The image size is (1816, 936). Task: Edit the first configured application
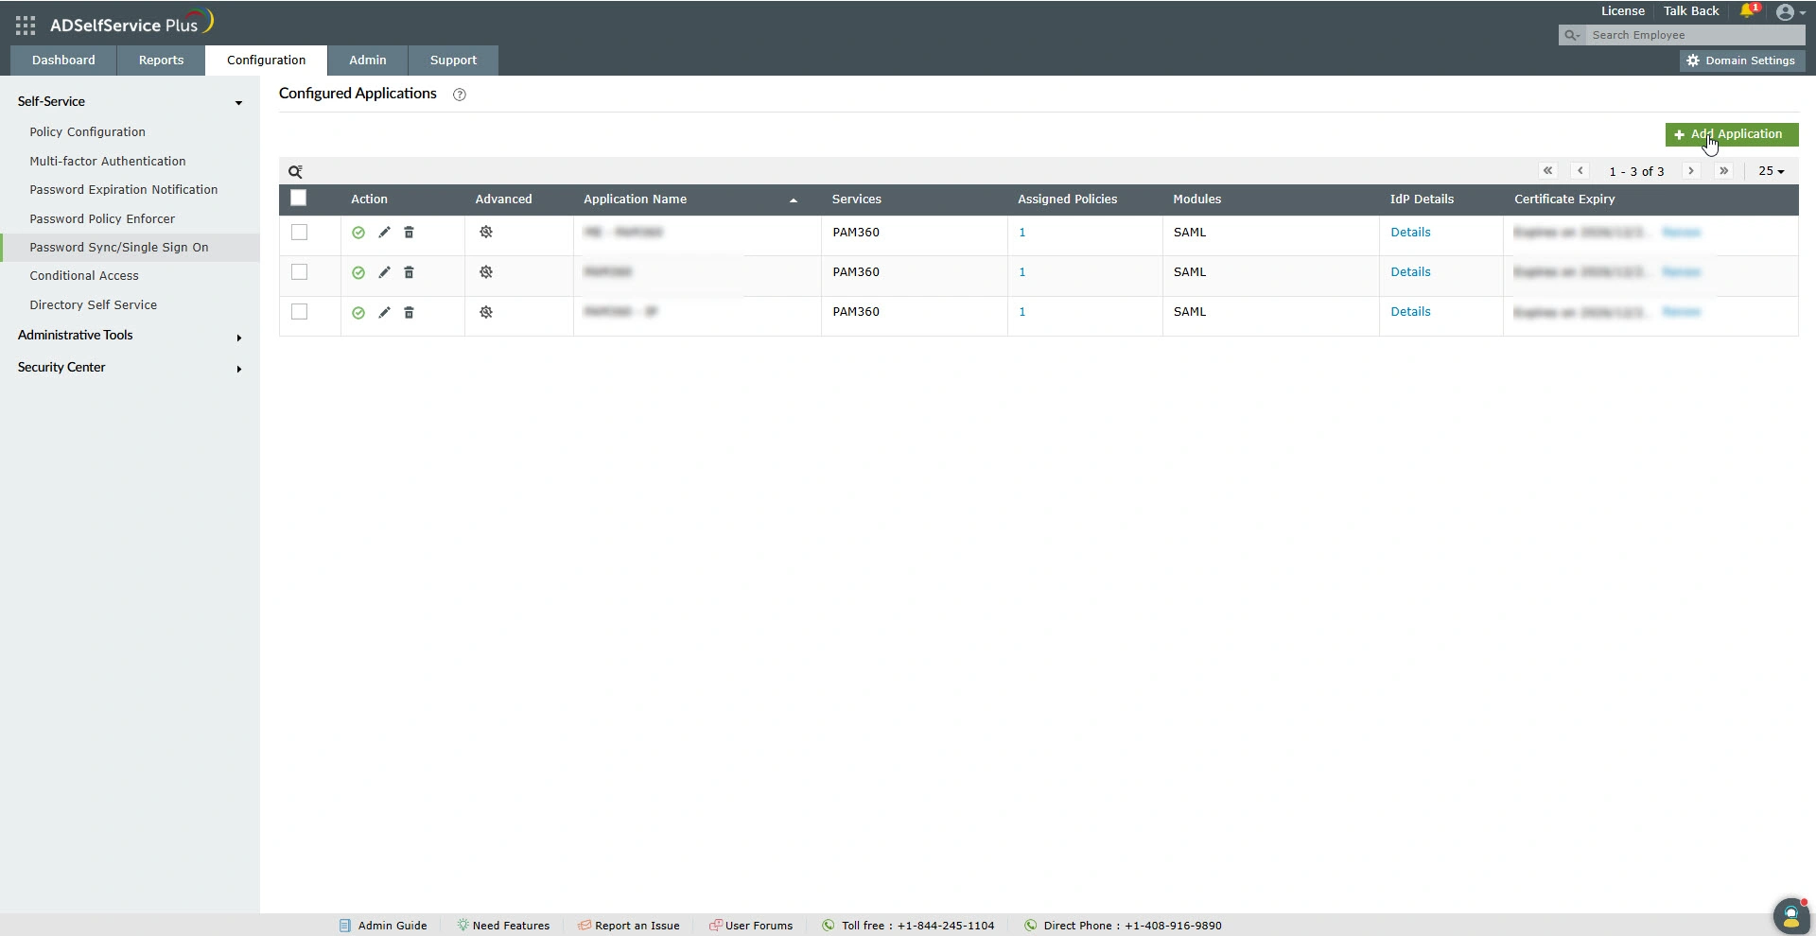click(383, 232)
